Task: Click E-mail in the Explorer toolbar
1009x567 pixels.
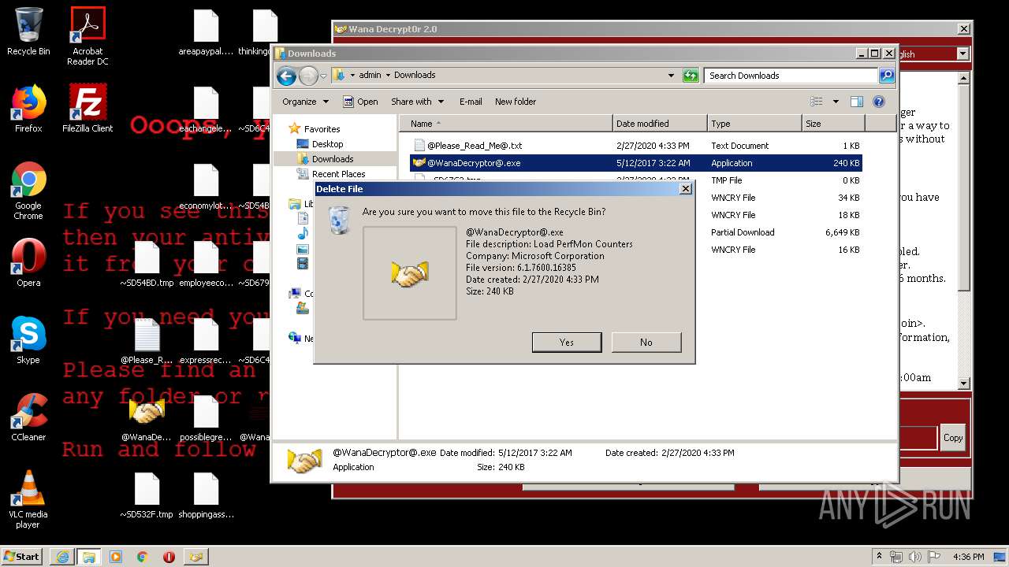Action: (471, 102)
